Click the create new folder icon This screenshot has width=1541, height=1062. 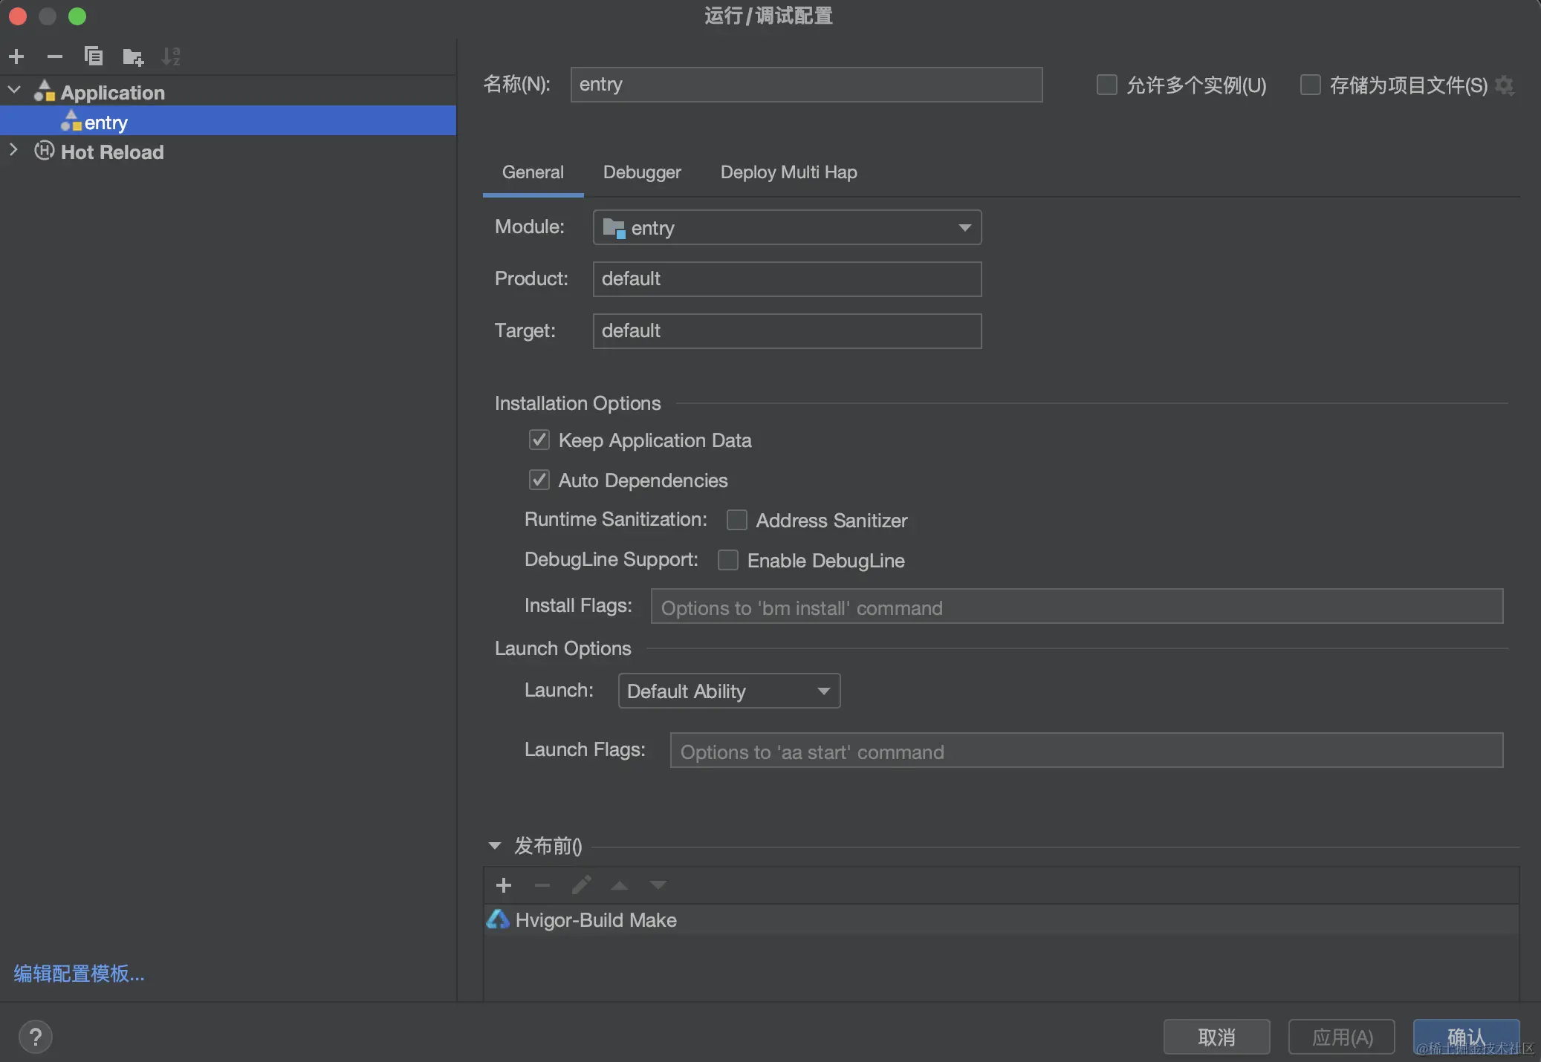coord(133,56)
